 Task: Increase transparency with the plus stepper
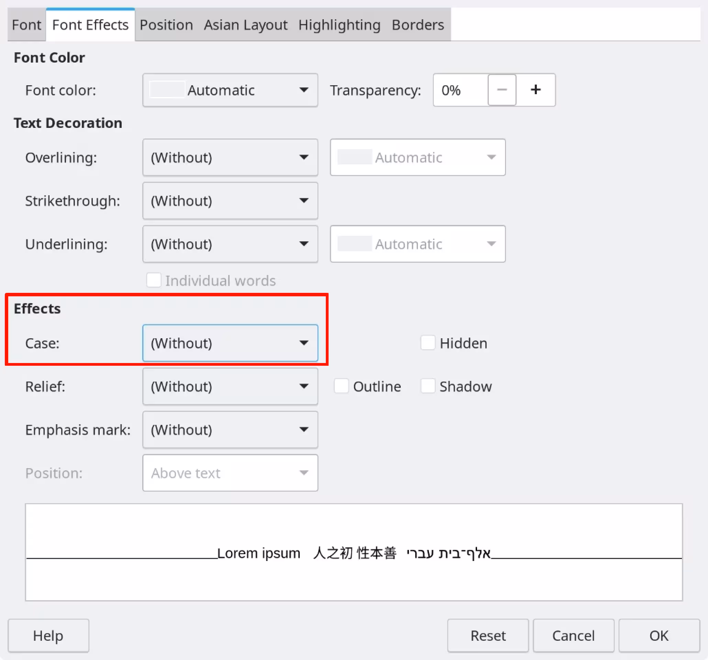tap(535, 90)
